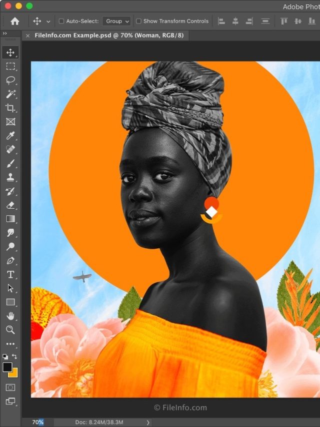Select the Eyedropper tool
Image resolution: width=320 pixels, height=427 pixels.
click(x=10, y=136)
